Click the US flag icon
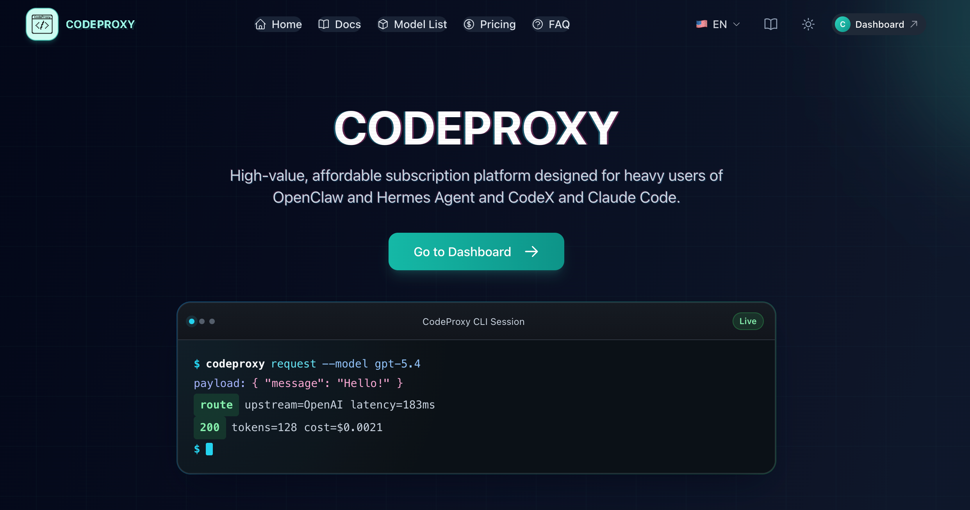This screenshot has width=970, height=510. point(702,24)
